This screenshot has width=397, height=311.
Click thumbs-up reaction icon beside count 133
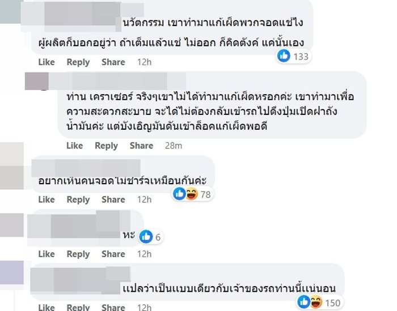284,56
